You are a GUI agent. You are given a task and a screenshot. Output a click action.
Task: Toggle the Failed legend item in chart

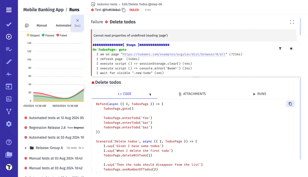62,35
